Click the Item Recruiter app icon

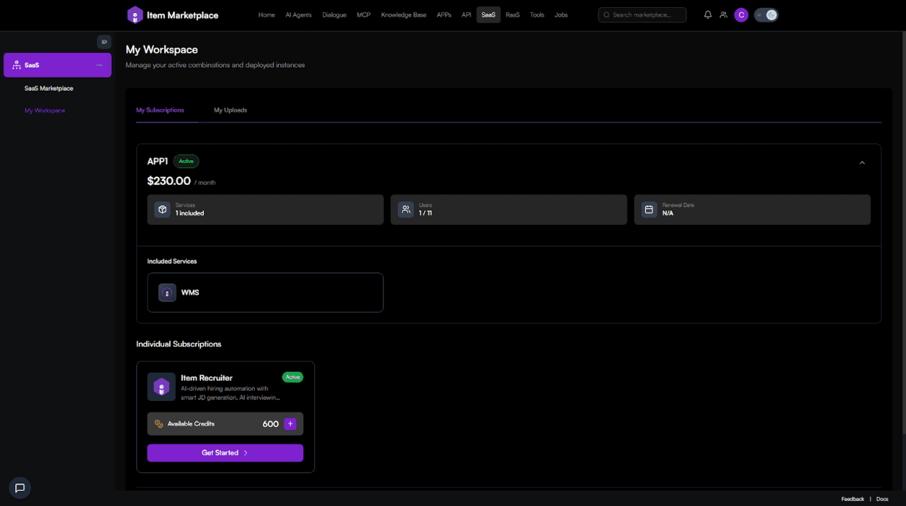161,387
